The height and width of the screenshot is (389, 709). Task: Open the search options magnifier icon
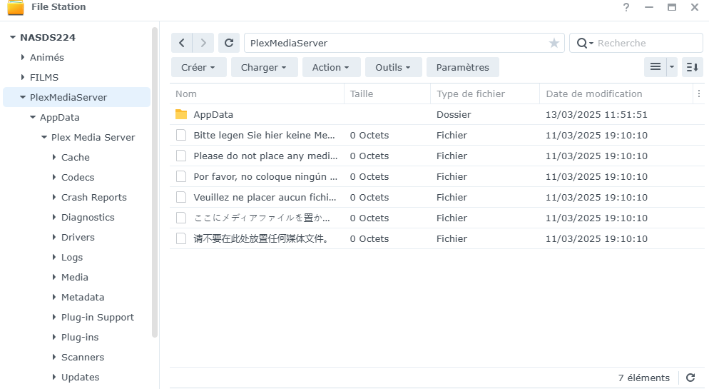(x=583, y=43)
